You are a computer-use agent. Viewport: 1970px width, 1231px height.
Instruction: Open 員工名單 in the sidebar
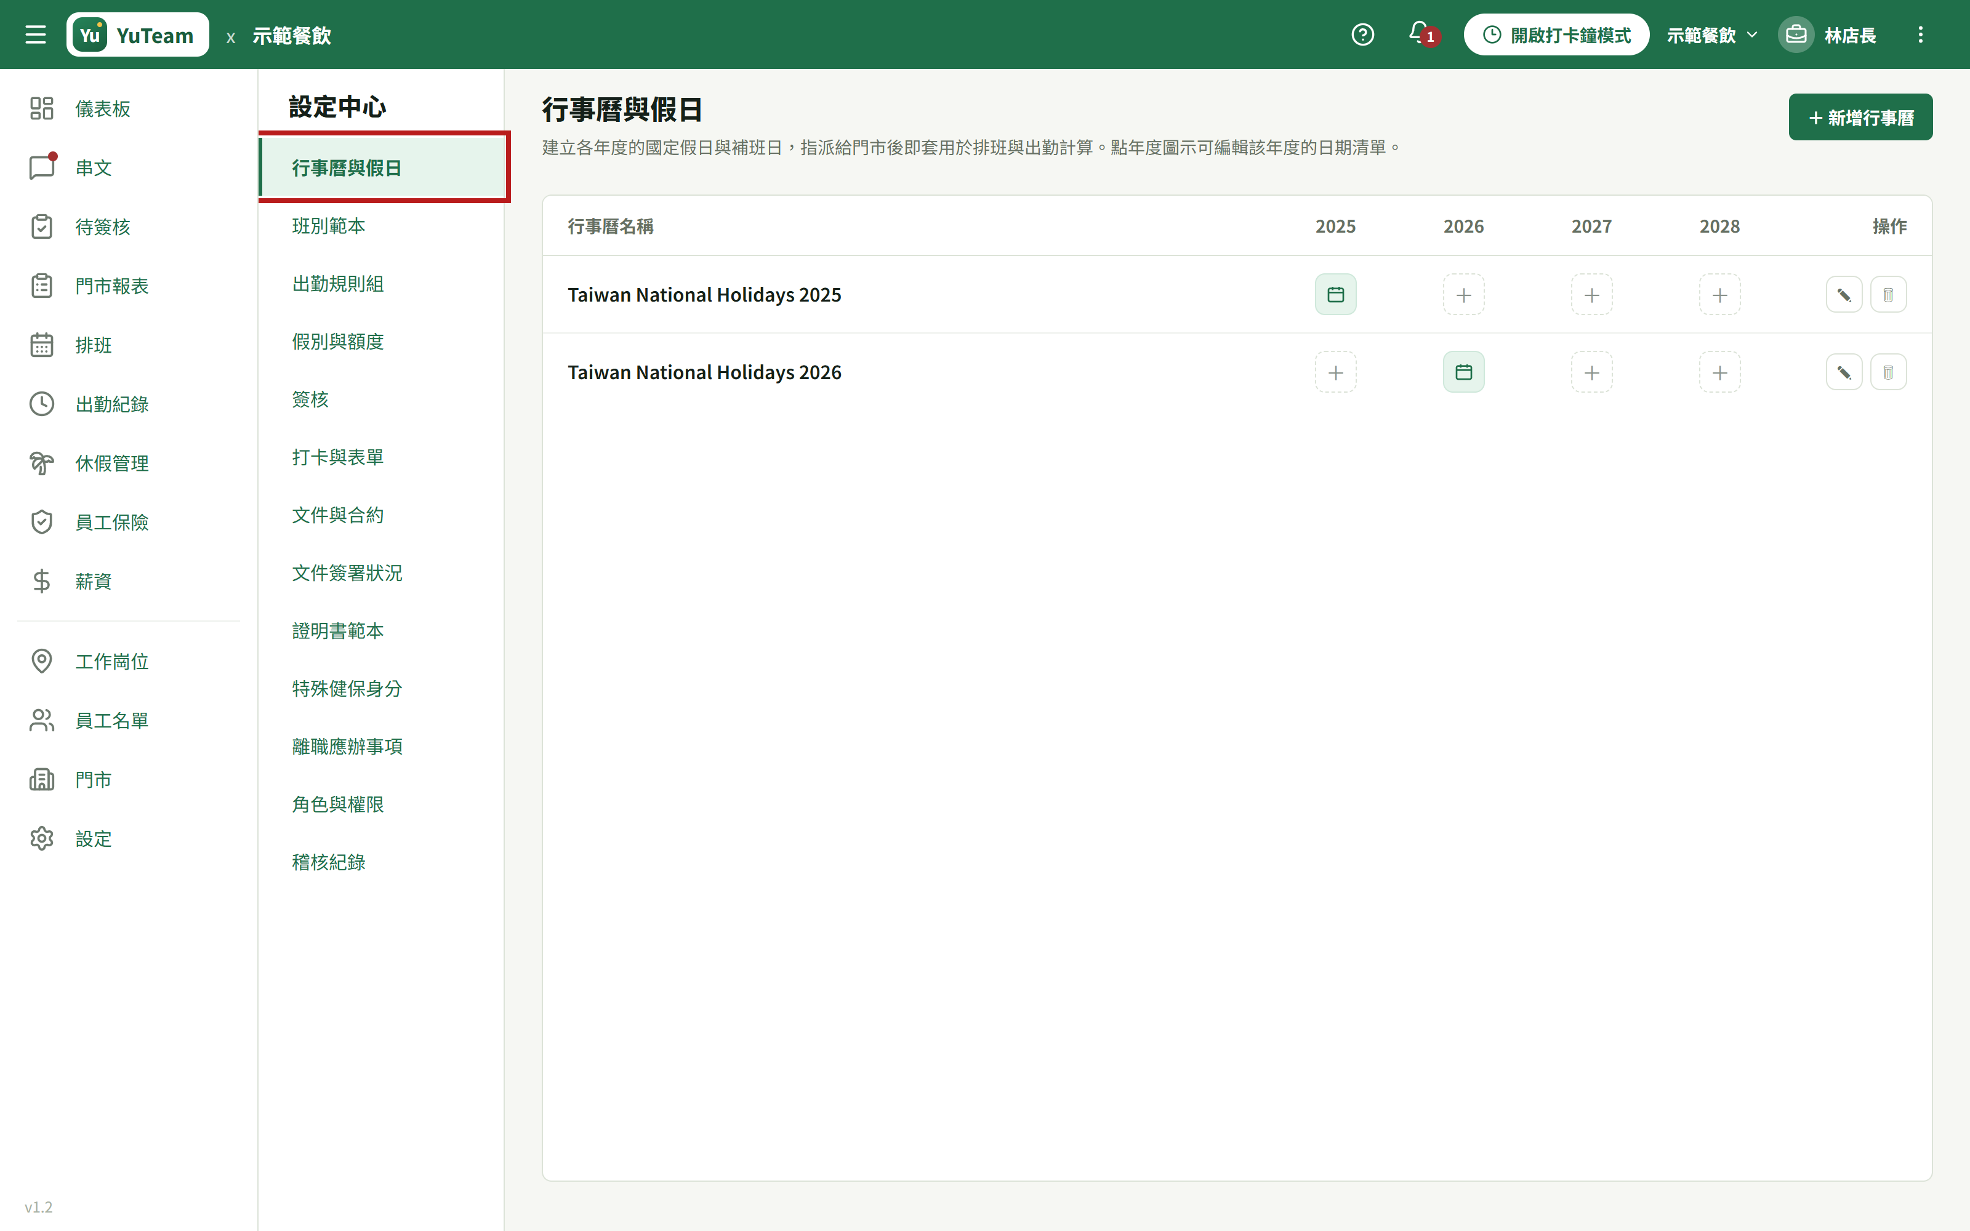pyautogui.click(x=129, y=721)
